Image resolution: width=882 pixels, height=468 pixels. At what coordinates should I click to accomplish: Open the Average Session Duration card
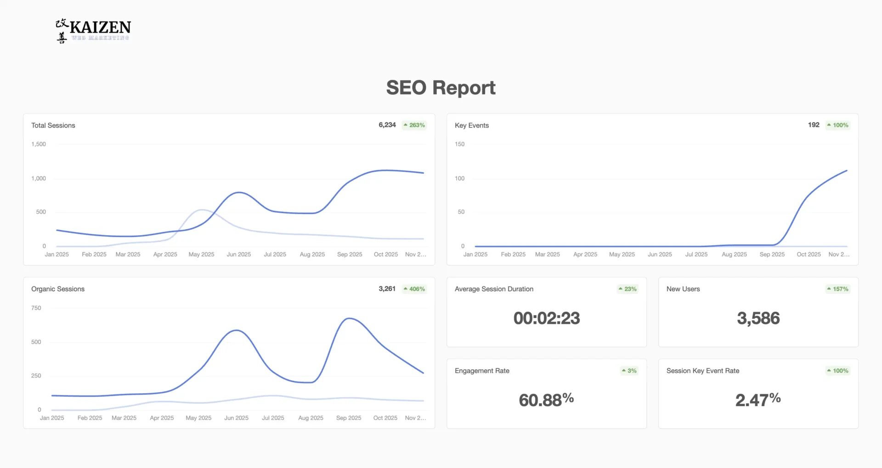[x=546, y=312]
